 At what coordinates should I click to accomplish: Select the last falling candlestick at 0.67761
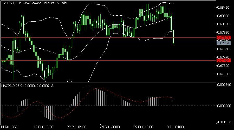[173, 37]
